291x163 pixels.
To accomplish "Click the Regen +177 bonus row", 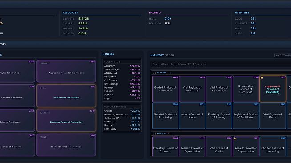I will tap(122, 98).
